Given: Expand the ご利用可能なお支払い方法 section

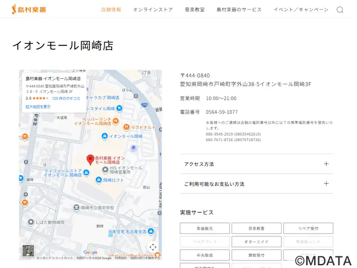Looking at the screenshot, I should 256,184.
